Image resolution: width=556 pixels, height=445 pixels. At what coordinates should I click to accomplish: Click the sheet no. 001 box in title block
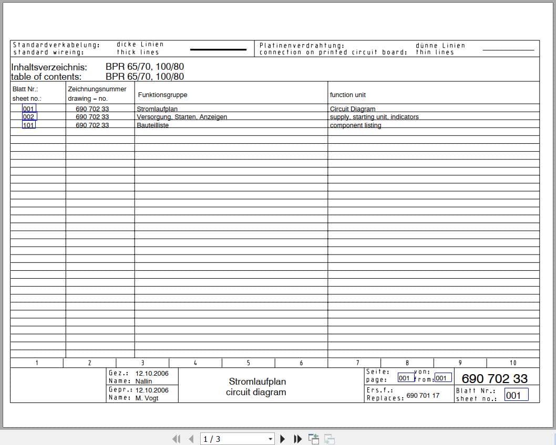pyautogui.click(x=516, y=395)
